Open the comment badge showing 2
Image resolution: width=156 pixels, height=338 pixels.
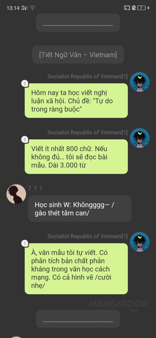coord(25,140)
